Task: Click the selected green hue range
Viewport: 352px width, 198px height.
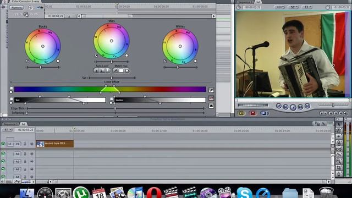Action: click(x=110, y=89)
